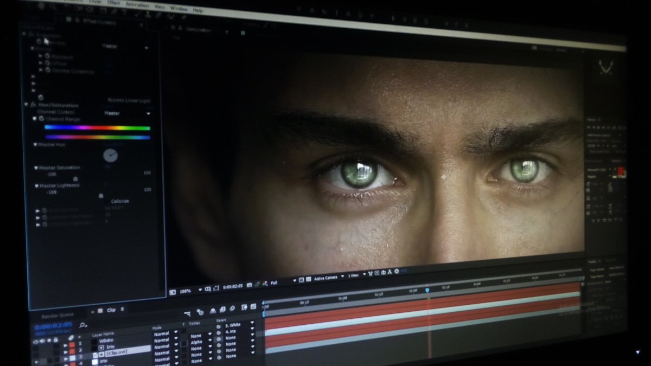Toggle the Colorize option
The width and height of the screenshot is (651, 366).
pos(119,201)
